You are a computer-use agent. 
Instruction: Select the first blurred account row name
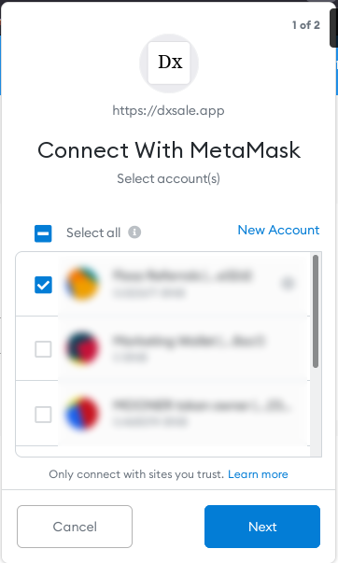coord(182,275)
